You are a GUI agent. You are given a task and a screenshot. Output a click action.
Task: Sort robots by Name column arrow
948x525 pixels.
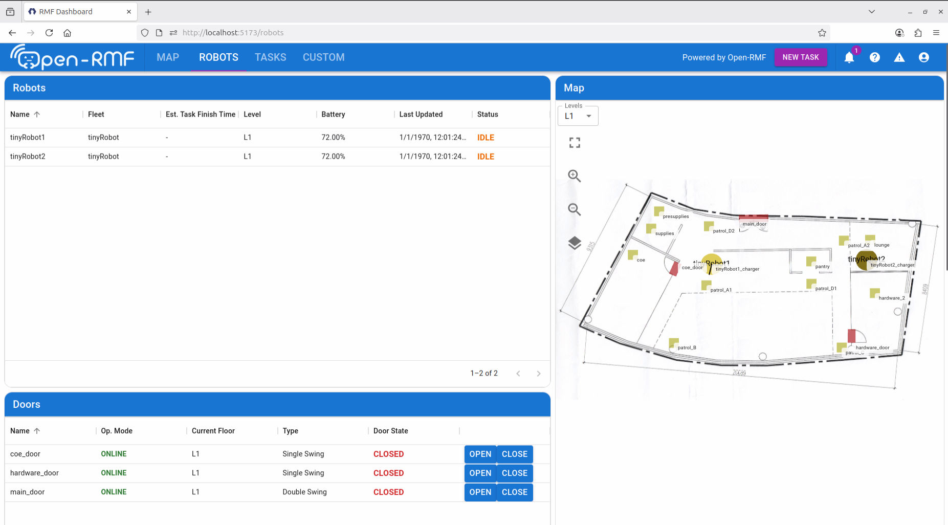pos(37,115)
